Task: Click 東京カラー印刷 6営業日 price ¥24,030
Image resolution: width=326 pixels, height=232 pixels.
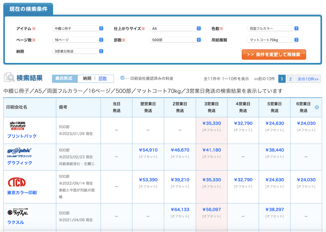Action: tap(306, 180)
